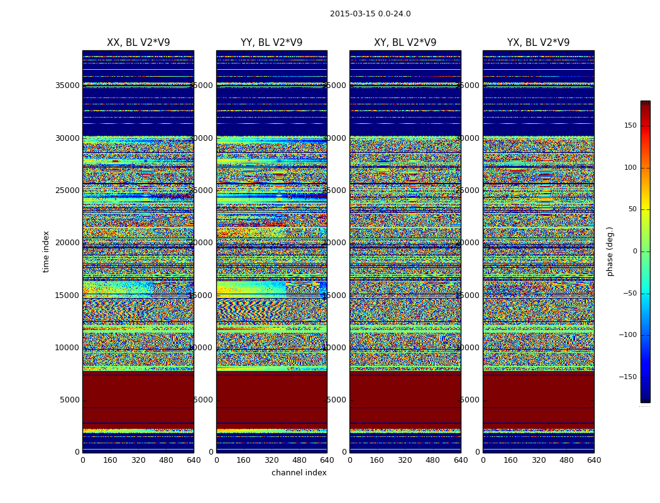The height and width of the screenshot is (503, 660).
Task: Click the phase colorbar strip
Action: [646, 251]
